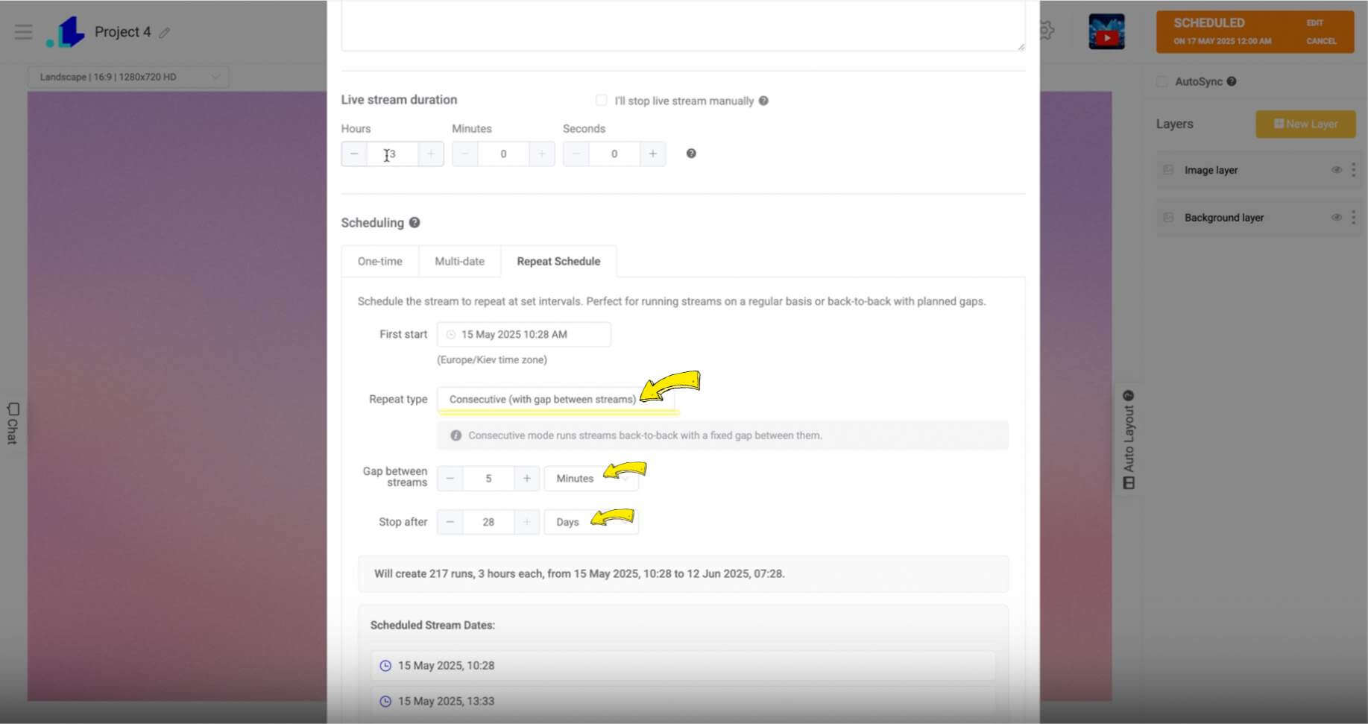Open the Chat side panel
This screenshot has width=1368, height=724.
(x=13, y=423)
